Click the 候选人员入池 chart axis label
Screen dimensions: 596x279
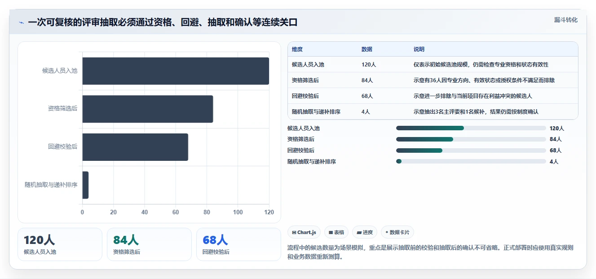(60, 71)
